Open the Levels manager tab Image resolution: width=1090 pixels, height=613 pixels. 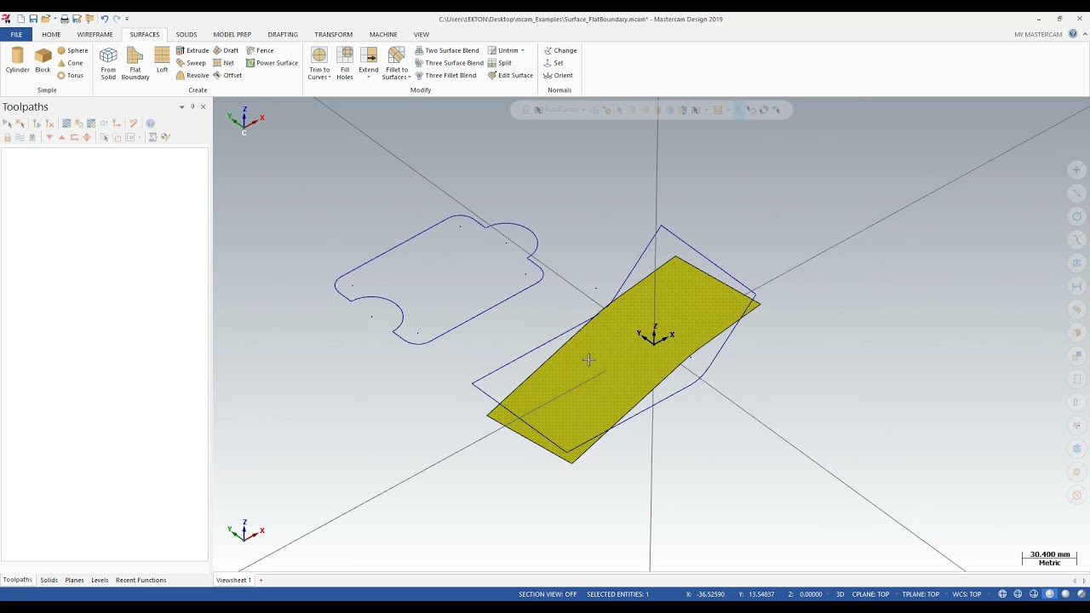click(x=100, y=580)
